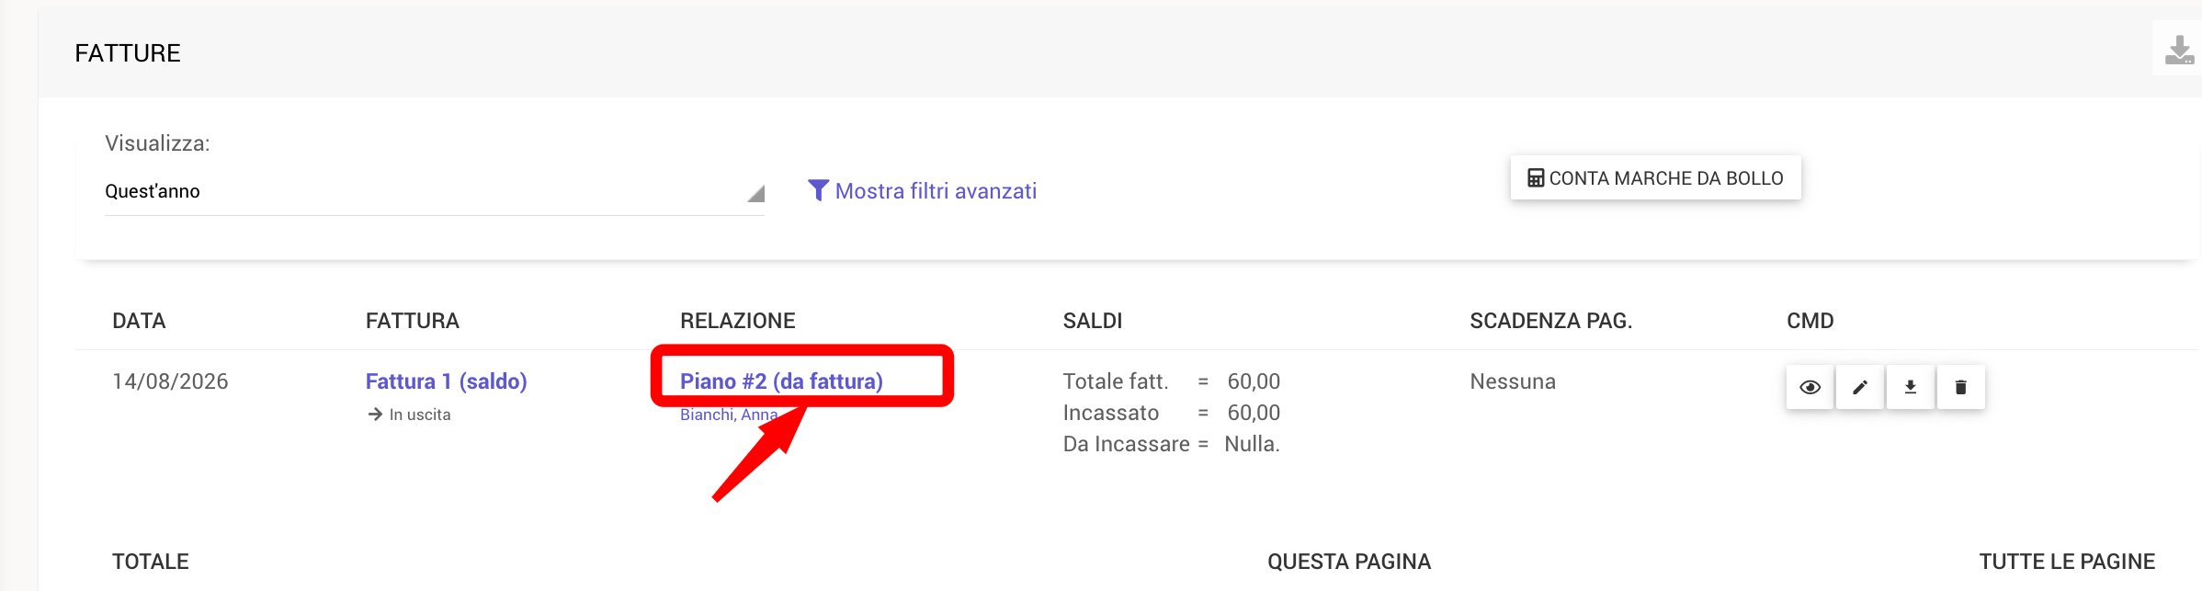Download Fattura 1 via the row download icon

tap(1911, 387)
